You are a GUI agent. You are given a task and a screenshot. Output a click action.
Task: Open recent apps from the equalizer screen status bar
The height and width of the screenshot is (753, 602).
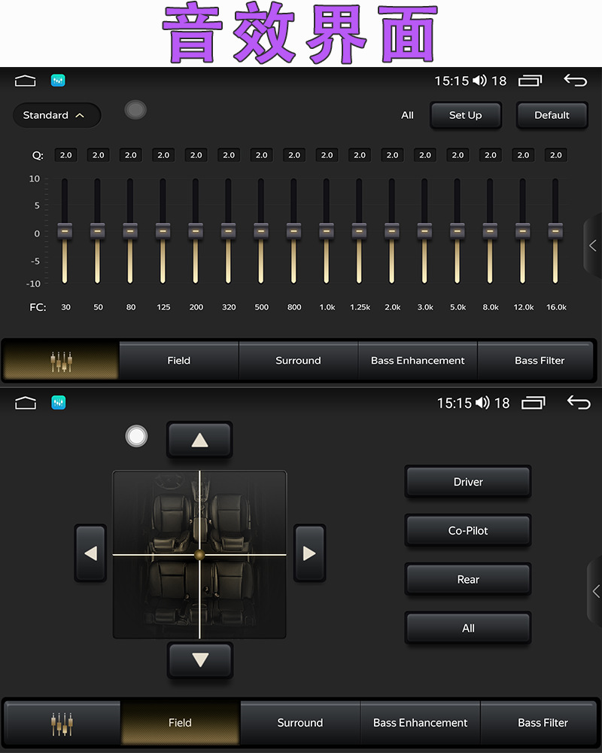[530, 81]
